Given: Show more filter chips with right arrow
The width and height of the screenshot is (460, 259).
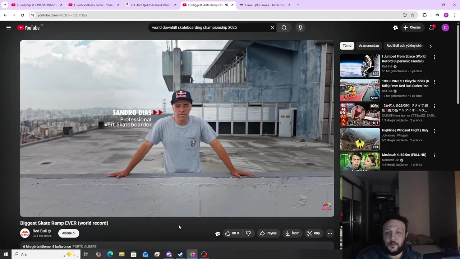Looking at the screenshot, I should pos(431,46).
